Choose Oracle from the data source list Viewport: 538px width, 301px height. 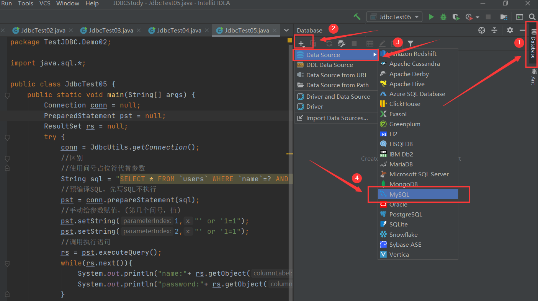[x=418, y=204]
